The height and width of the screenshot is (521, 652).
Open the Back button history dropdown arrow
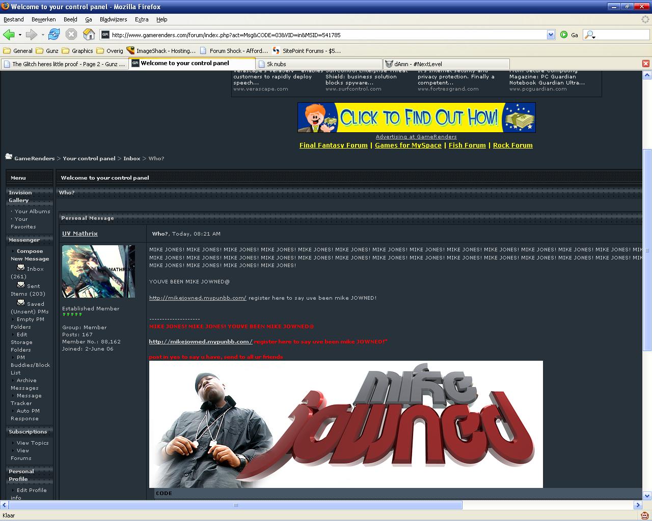coord(20,35)
